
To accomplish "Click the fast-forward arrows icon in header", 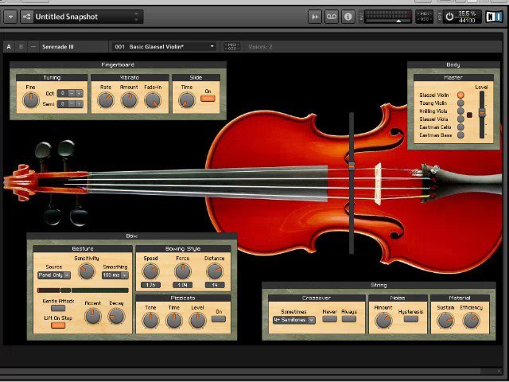I will (x=315, y=17).
